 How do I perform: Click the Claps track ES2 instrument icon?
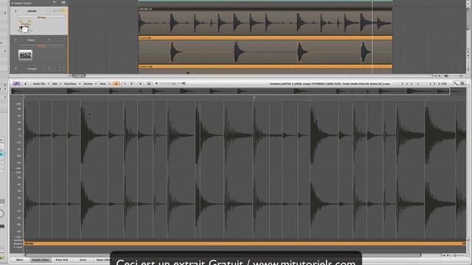[x=25, y=55]
